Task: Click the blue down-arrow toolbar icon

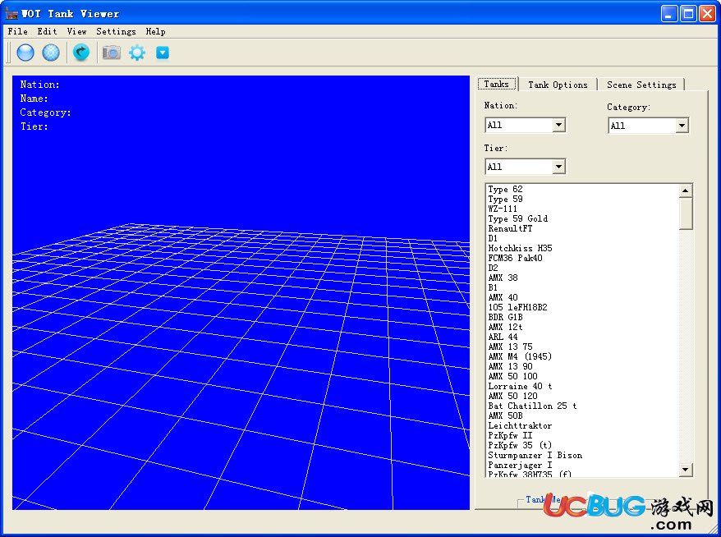Action: 163,53
